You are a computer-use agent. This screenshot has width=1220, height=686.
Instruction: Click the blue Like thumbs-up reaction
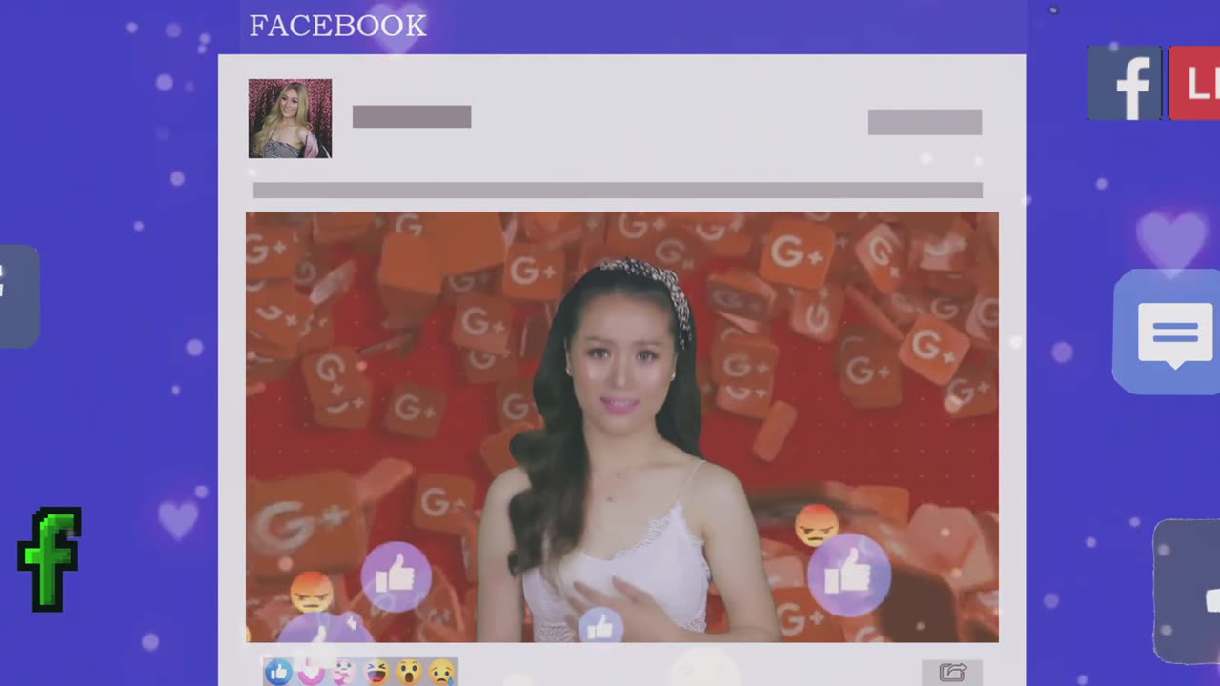pyautogui.click(x=278, y=673)
